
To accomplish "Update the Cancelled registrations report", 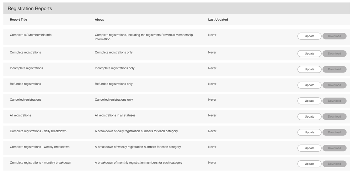I will point(309,101).
